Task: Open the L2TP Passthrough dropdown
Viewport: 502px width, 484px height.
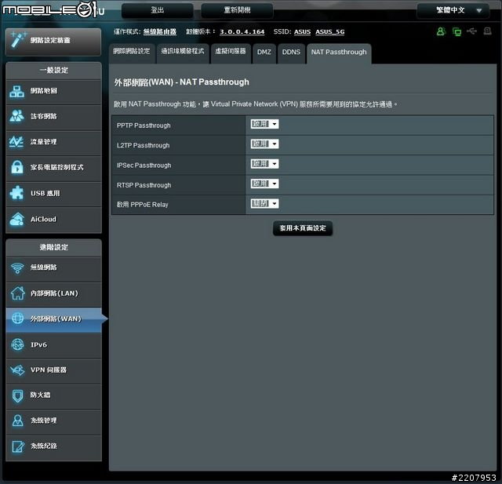Action: 265,144
